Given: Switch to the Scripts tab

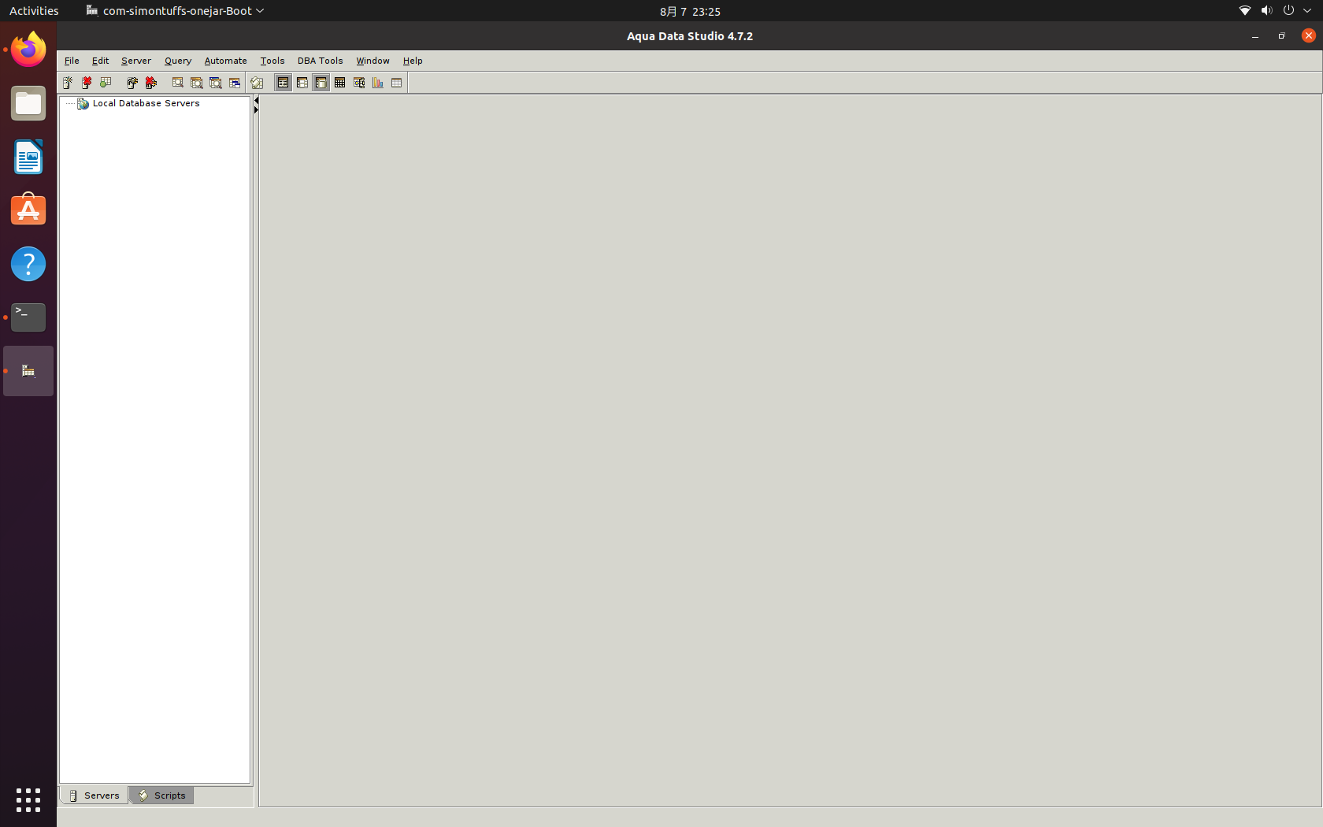Looking at the screenshot, I should 162,795.
